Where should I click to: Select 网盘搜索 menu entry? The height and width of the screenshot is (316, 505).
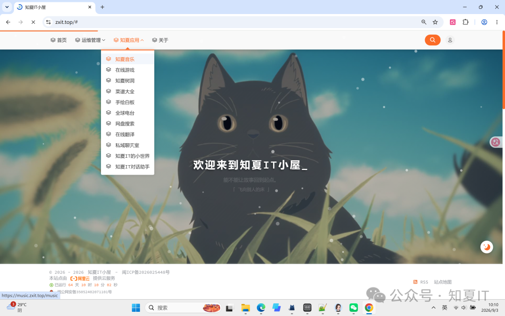click(128, 124)
